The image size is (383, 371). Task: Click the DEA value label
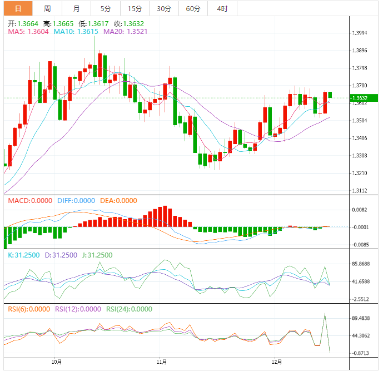(118, 201)
